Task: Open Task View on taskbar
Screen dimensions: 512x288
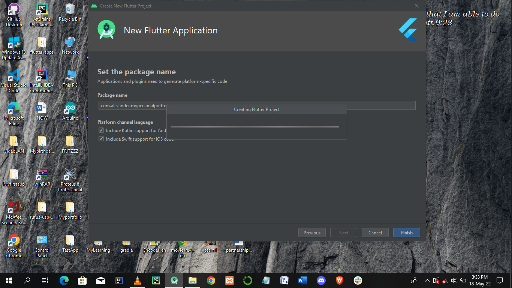Action: pos(45,280)
